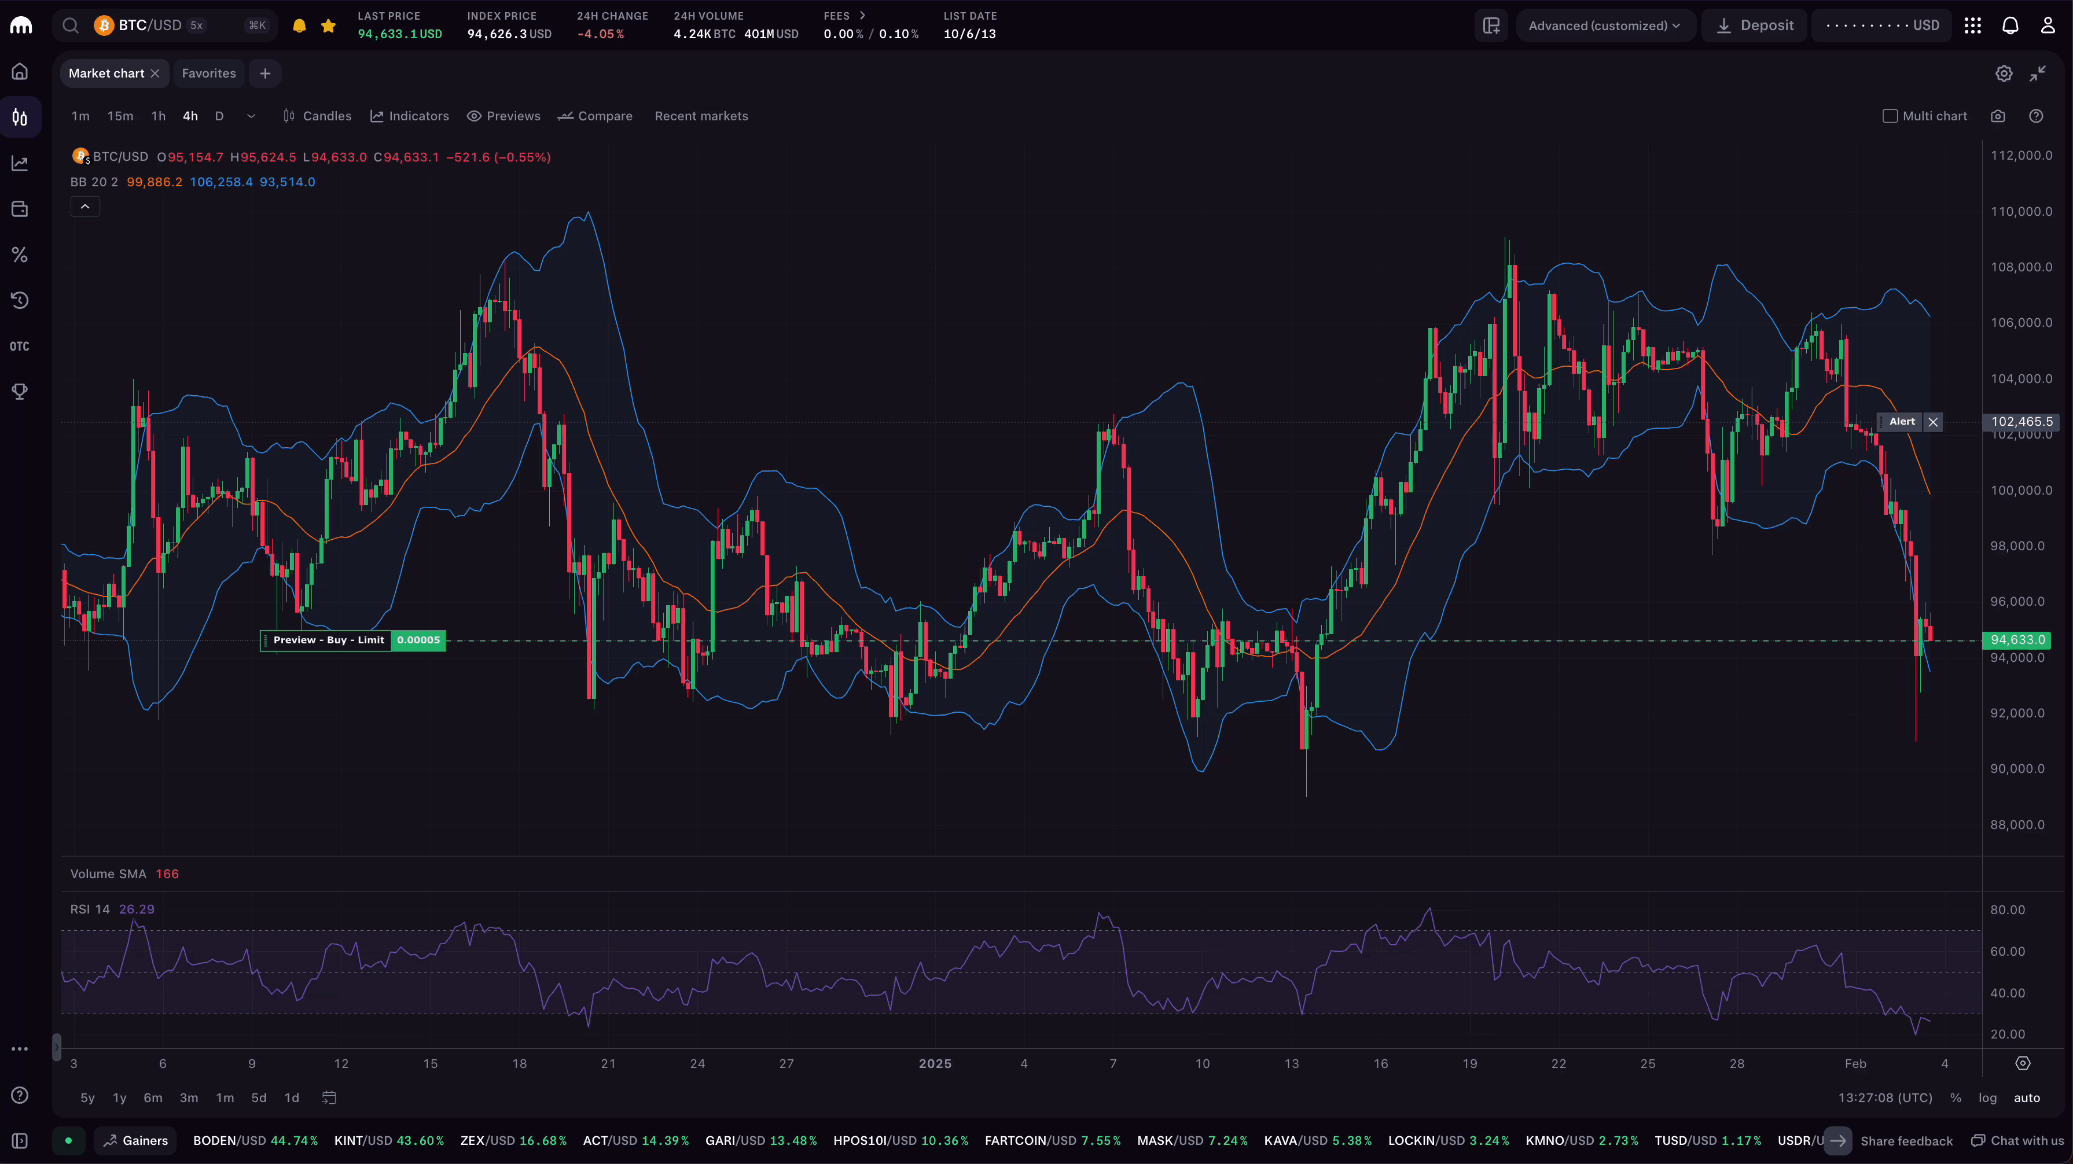Select the 4h timeframe

click(190, 117)
